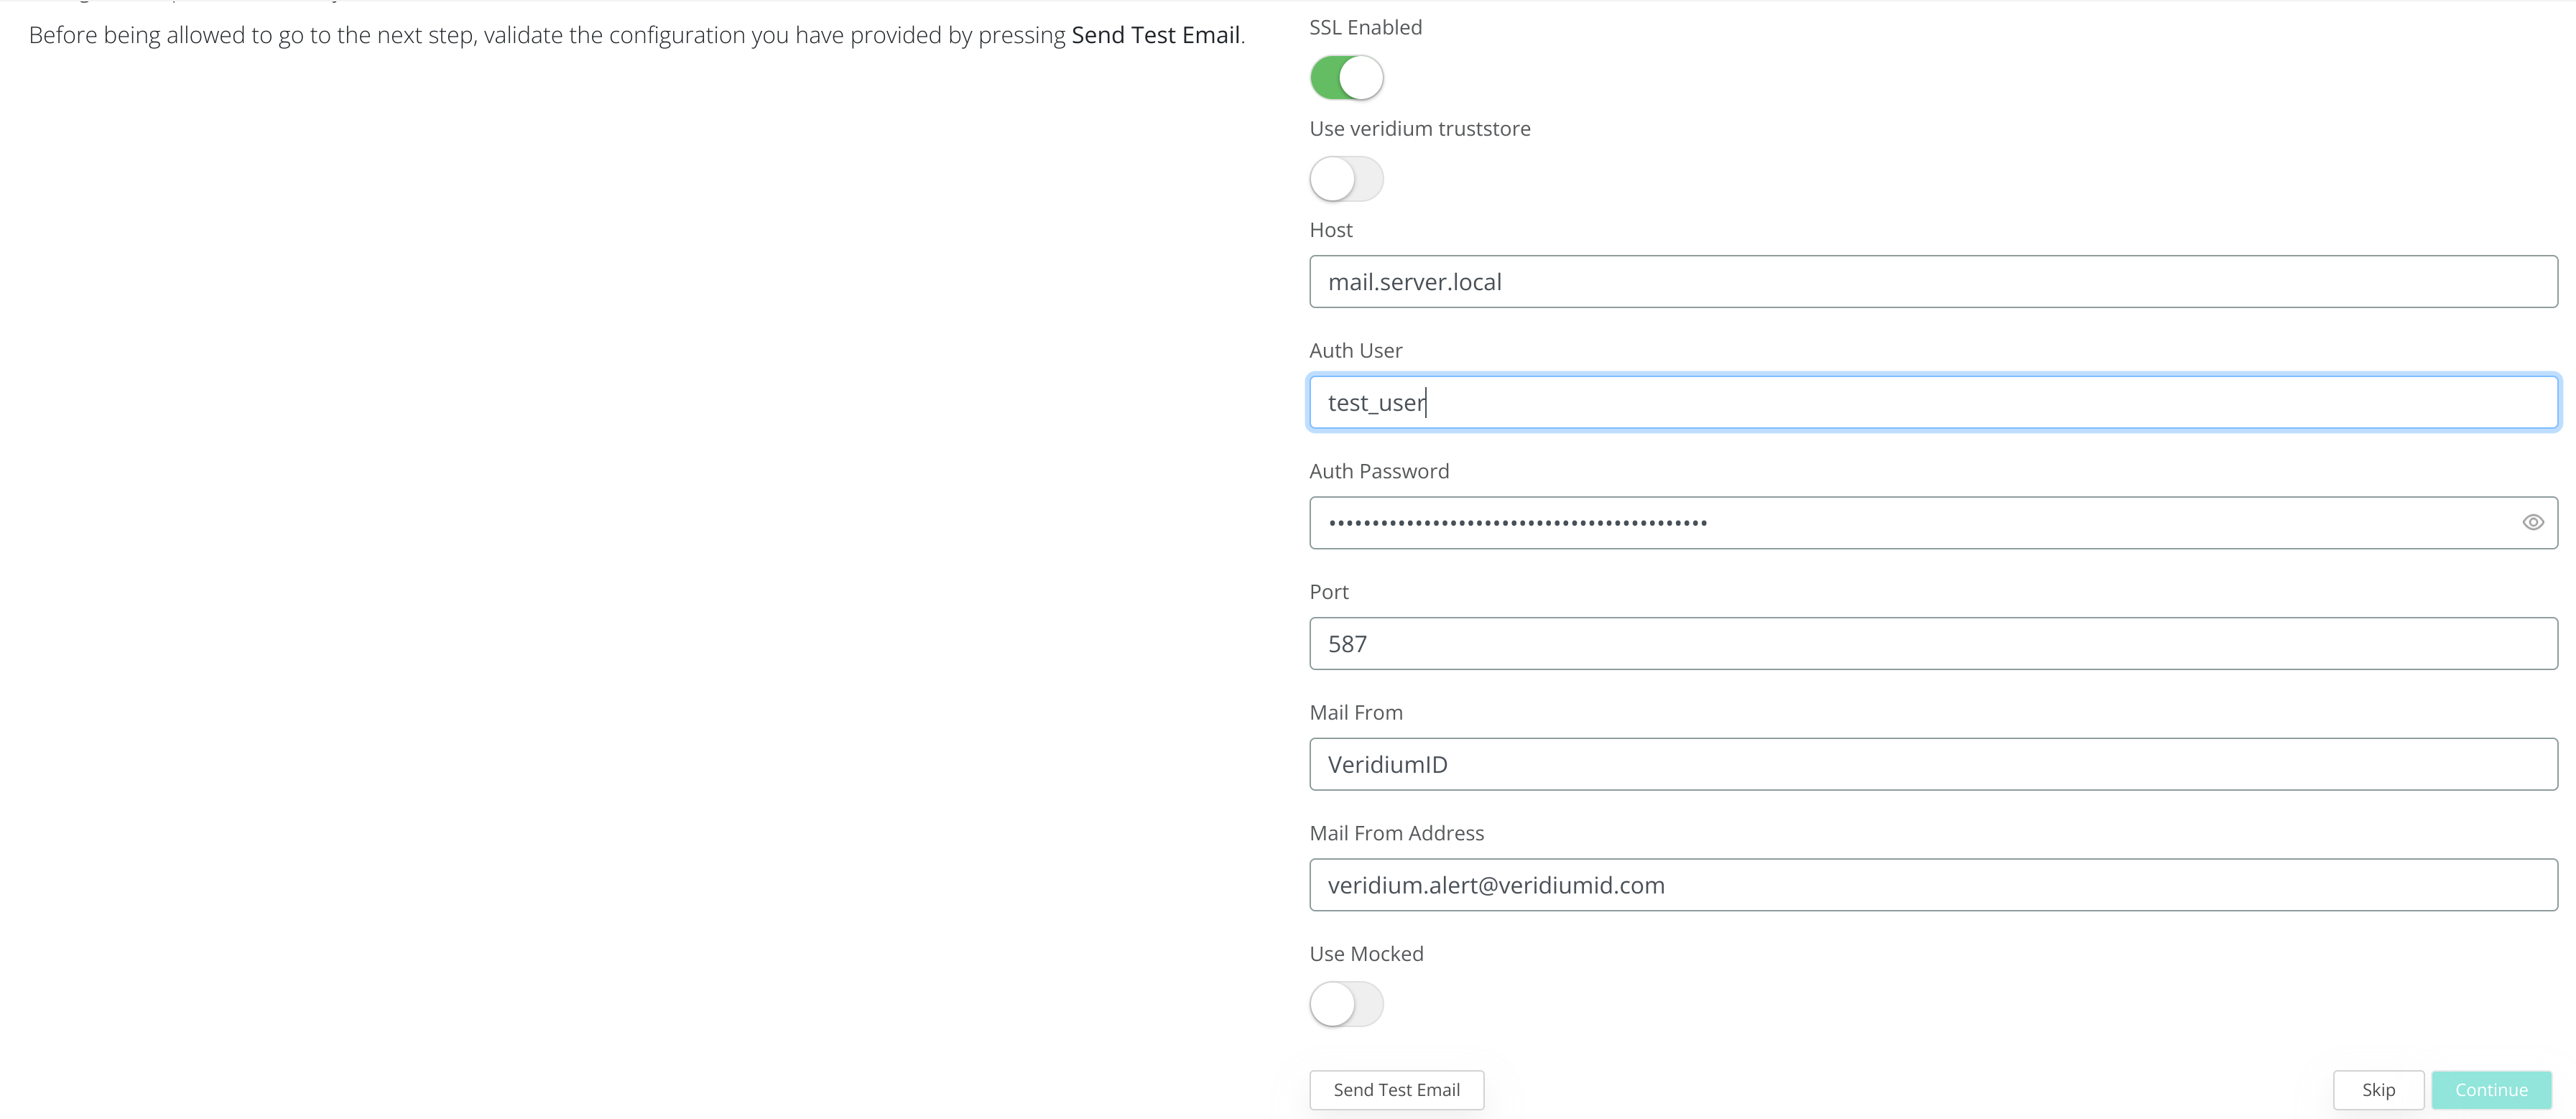Click the Port label text
The image size is (2576, 1119).
coord(1328,592)
